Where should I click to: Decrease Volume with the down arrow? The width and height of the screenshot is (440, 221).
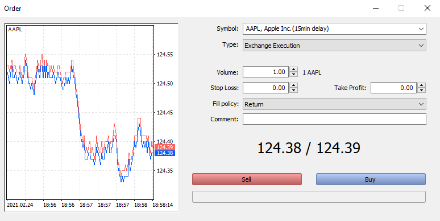[x=293, y=74]
